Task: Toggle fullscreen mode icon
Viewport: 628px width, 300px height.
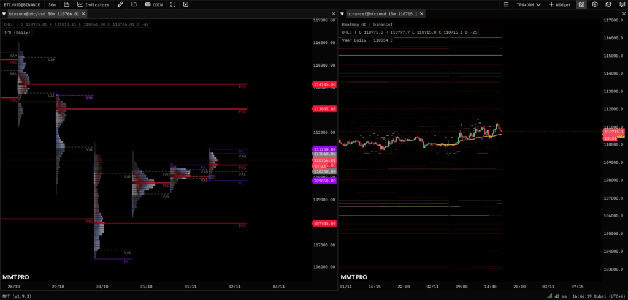Action: (x=174, y=4)
